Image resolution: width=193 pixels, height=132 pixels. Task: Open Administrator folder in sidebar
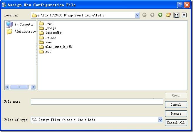pyautogui.click(x=21, y=32)
